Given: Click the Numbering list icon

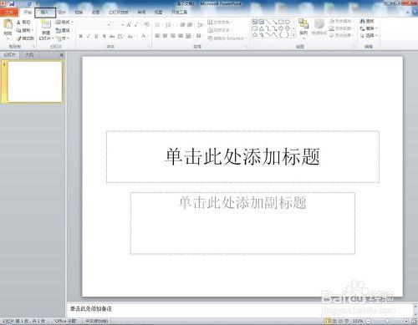Looking at the screenshot, I should (169, 25).
